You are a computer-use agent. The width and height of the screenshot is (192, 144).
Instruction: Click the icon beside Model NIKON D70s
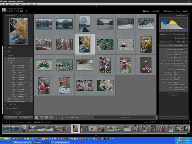click(186, 87)
